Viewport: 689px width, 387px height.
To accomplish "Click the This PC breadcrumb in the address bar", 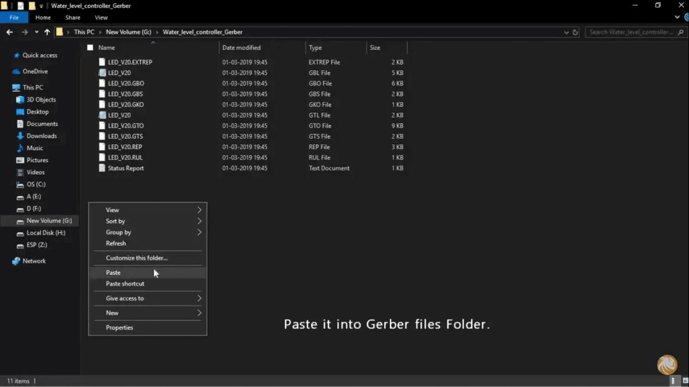I will (x=84, y=32).
